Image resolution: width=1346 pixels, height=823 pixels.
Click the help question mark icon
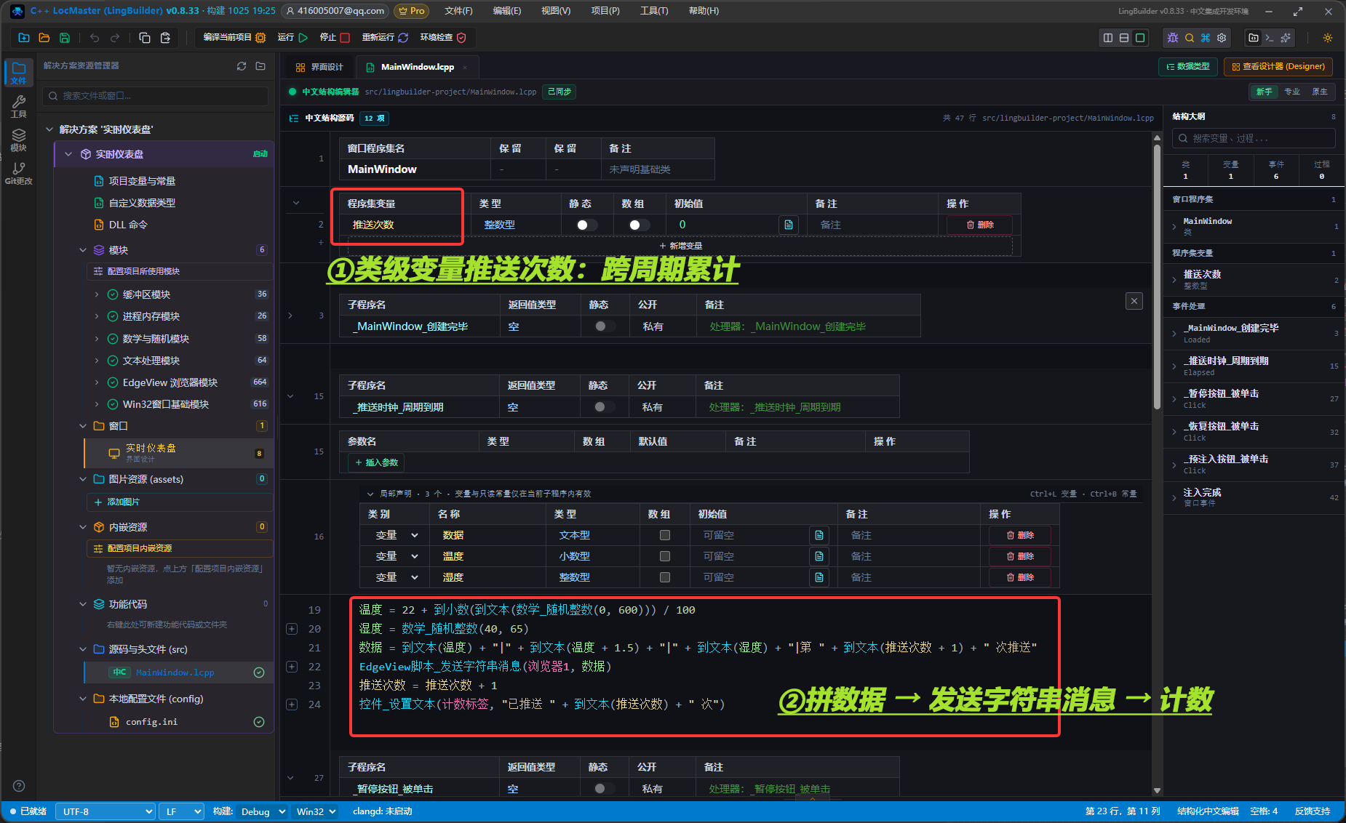point(19,786)
